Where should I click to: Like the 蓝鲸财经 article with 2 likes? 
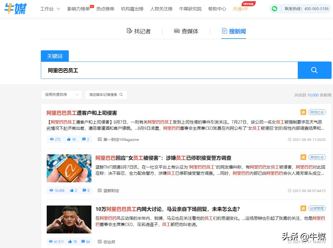pyautogui.click(x=72, y=190)
